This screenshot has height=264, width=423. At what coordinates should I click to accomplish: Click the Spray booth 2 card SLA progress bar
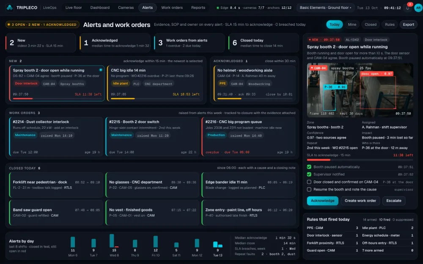(x=57, y=98)
